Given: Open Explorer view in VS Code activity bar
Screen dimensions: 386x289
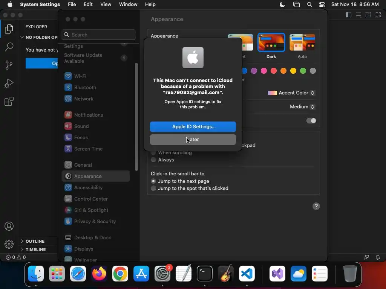Looking at the screenshot, I should point(9,29).
